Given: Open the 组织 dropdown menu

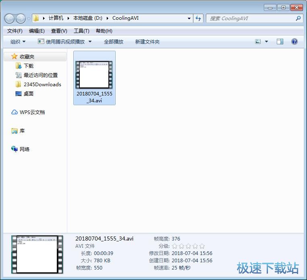Looking at the screenshot, I should pyautogui.click(x=18, y=42).
